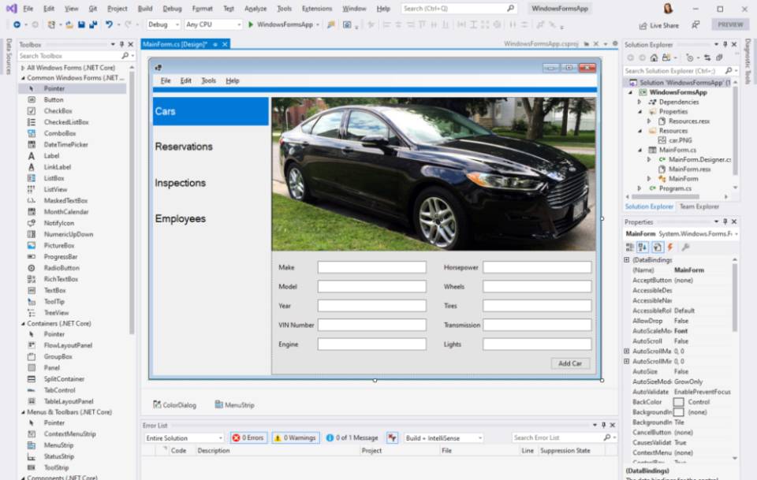Click the Solution Explorer Home icon
Viewport: 757px width, 480px height.
pyautogui.click(x=654, y=58)
